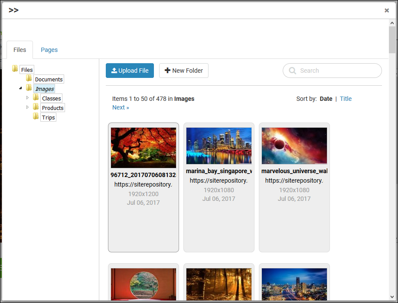
Task: Sort items by Title
Action: tap(346, 99)
